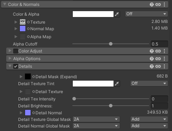The width and height of the screenshot is (172, 131).
Task: Click link icon in Color Adjust header
Action: (x=158, y=51)
